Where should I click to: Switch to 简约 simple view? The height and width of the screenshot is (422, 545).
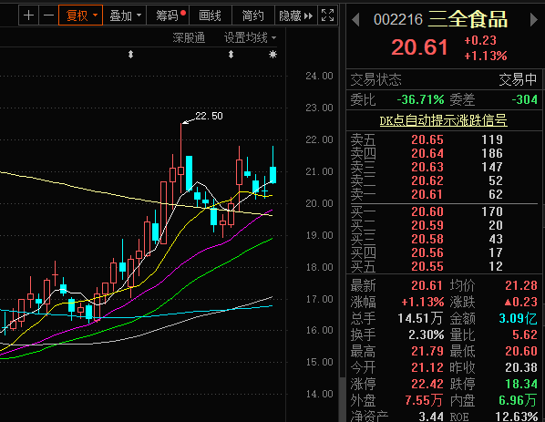point(253,15)
